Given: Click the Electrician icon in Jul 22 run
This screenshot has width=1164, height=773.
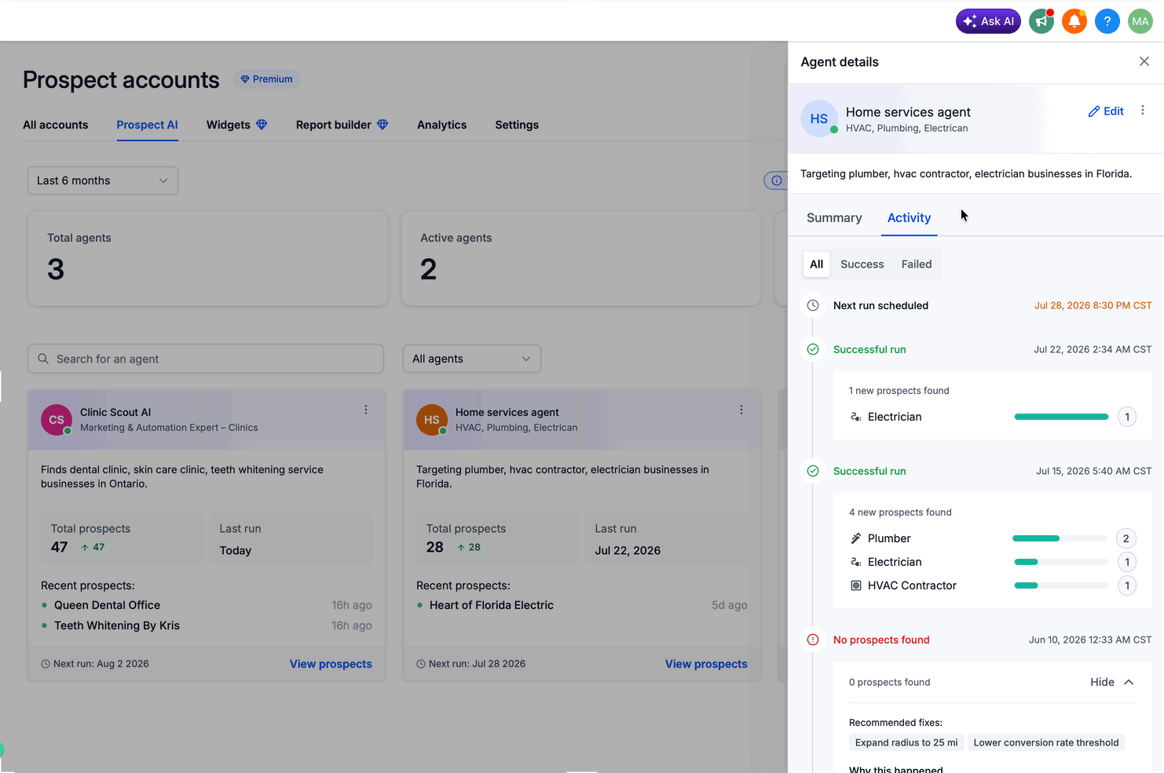Looking at the screenshot, I should tap(856, 417).
